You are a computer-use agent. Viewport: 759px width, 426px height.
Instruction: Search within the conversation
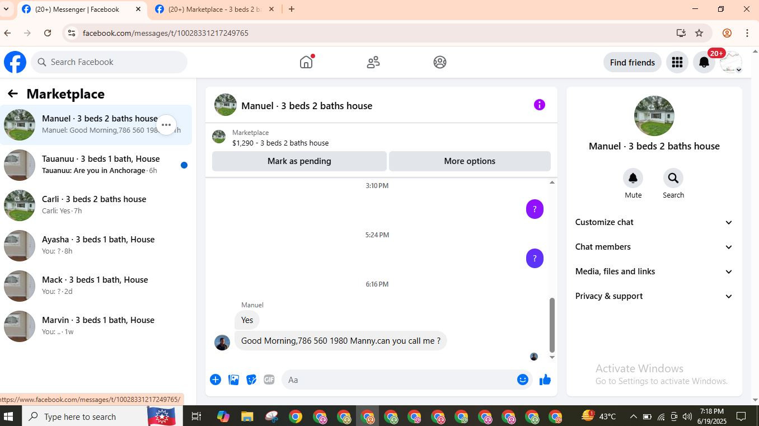click(x=673, y=178)
